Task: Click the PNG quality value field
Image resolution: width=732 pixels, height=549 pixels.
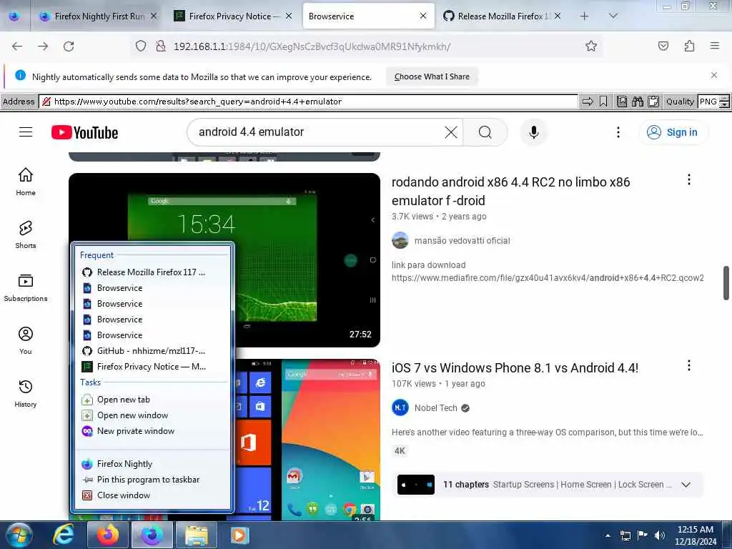Action: coord(708,102)
